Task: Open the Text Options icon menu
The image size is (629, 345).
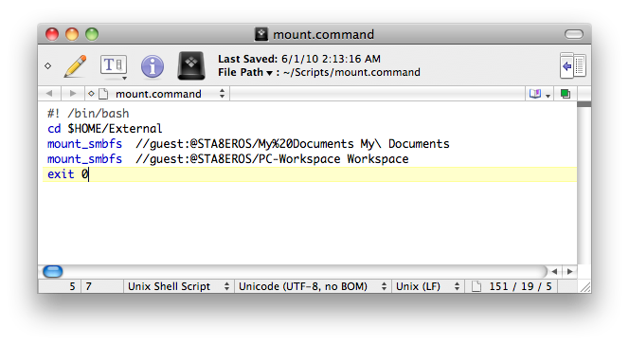Action: [114, 66]
